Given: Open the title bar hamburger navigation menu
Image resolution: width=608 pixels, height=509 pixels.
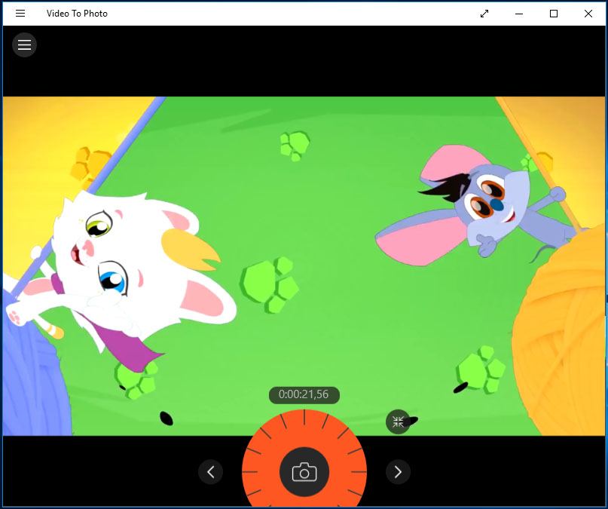Looking at the screenshot, I should 20,14.
